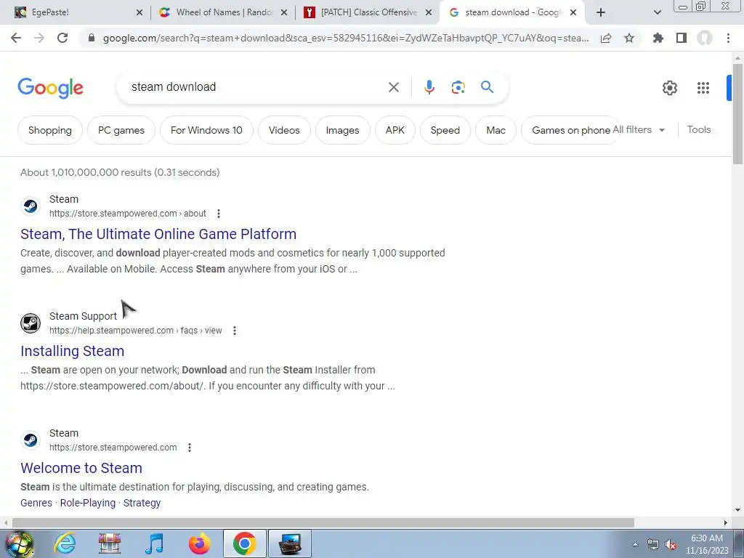Open Steam, The Ultimate Online Game Platform link
744x558 pixels.
[158, 234]
